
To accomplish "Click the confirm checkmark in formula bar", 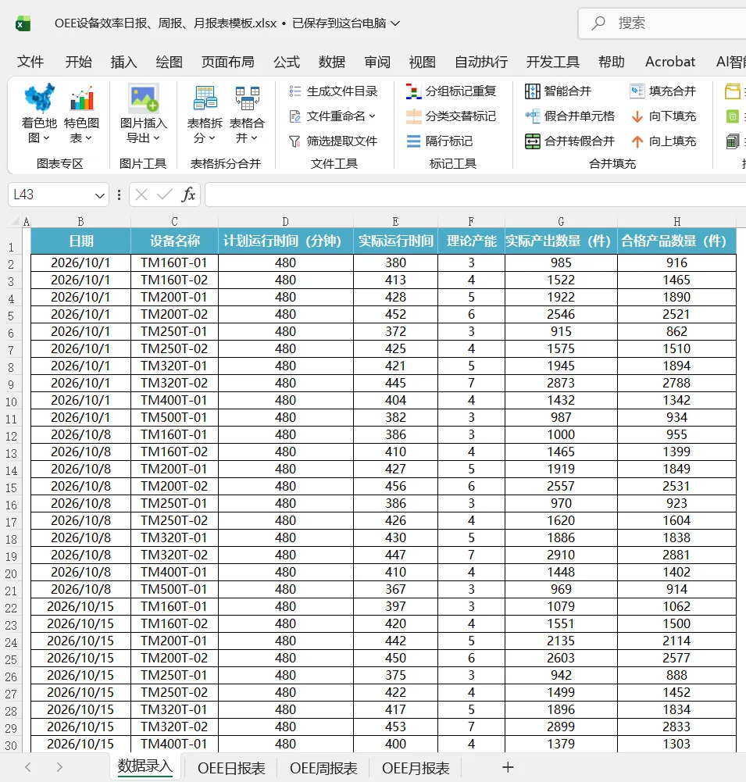I will [164, 195].
